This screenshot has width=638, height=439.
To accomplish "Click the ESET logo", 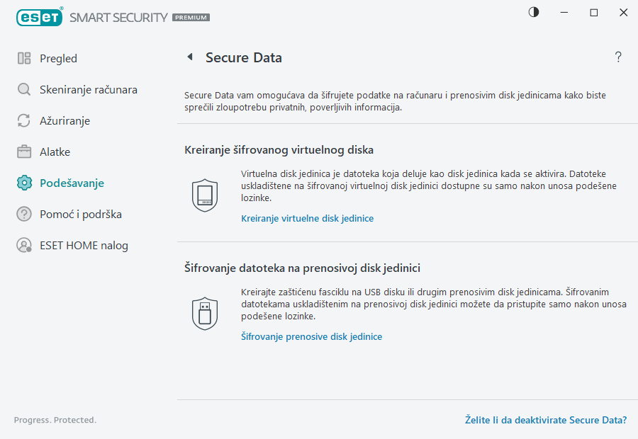I will (40, 17).
